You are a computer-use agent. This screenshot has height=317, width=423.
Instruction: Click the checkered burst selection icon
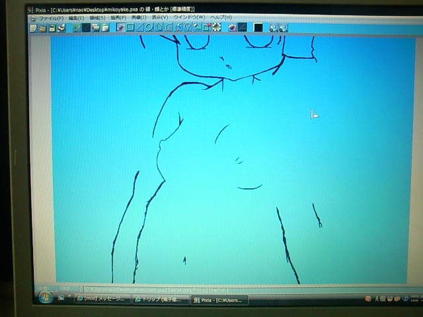pyautogui.click(x=216, y=28)
